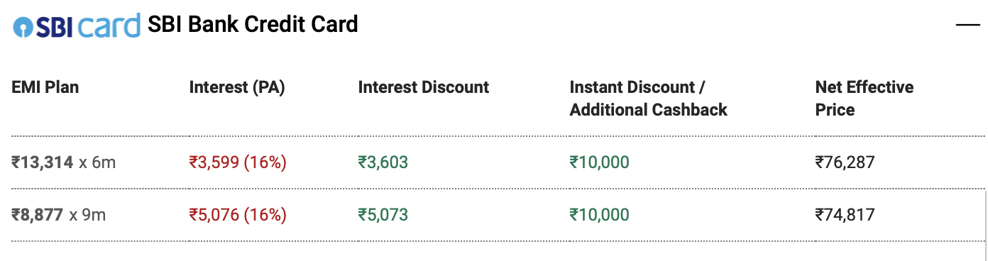Click the Net Effective Price header
Image resolution: width=988 pixels, height=261 pixels.
(864, 99)
